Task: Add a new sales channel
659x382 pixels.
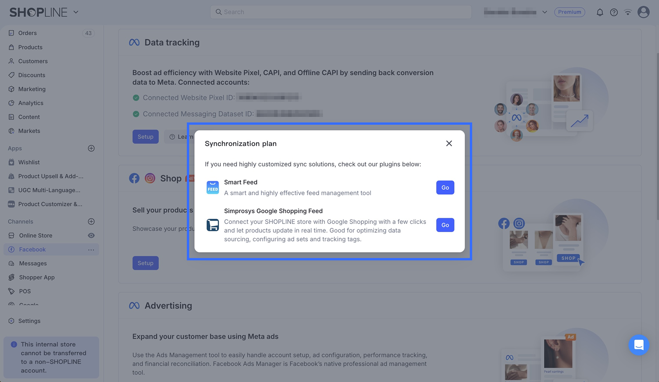Action: [x=91, y=222]
